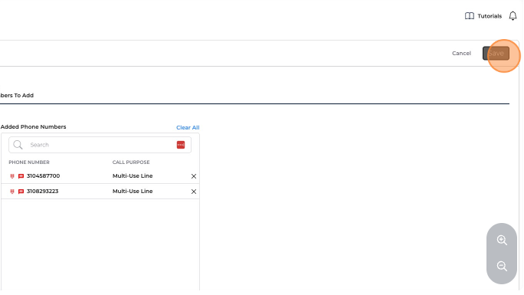
Task: Click Multi-Use Line for 3108293223
Action: (x=133, y=191)
